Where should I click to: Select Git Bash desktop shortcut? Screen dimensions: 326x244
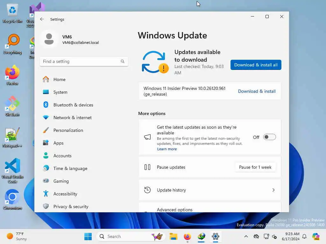(12, 106)
